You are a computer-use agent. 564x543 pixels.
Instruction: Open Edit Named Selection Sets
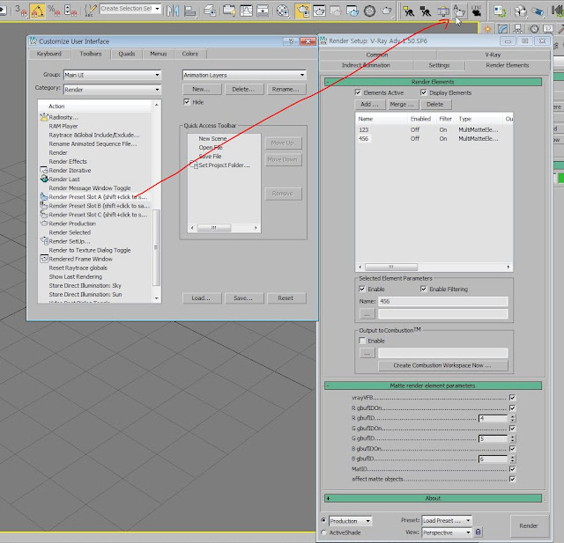90,11
